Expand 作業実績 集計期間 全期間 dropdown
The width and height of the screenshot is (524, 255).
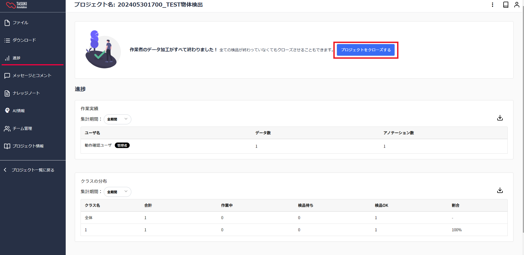tap(118, 119)
